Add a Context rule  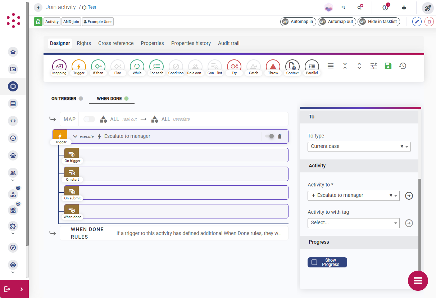(292, 67)
